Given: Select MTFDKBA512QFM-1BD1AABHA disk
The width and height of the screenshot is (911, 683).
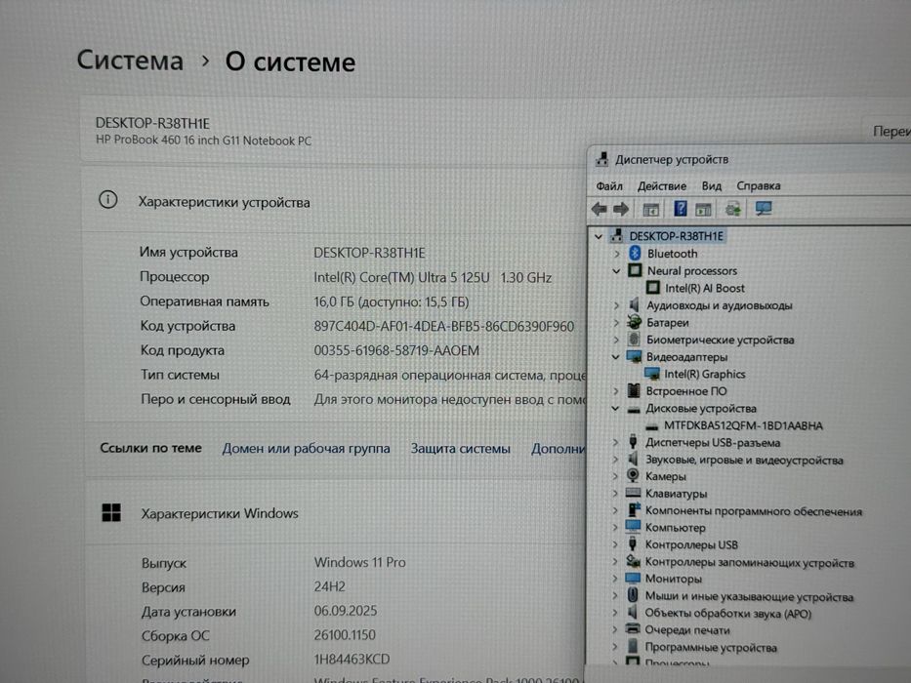Looking at the screenshot, I should tap(743, 425).
